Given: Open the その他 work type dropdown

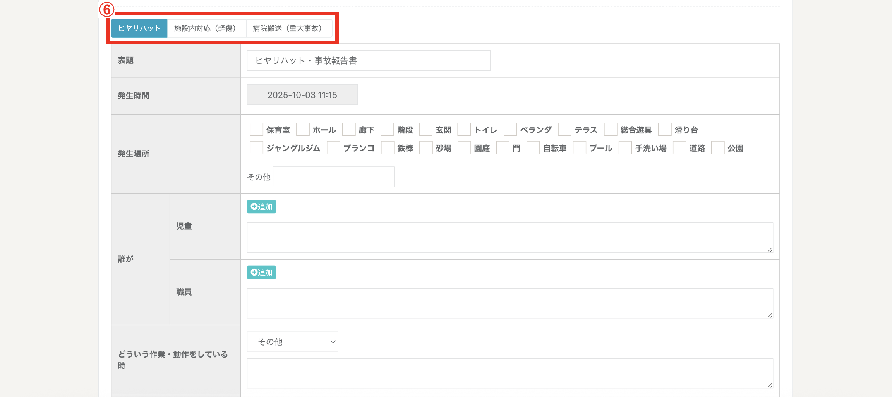Looking at the screenshot, I should (x=292, y=342).
